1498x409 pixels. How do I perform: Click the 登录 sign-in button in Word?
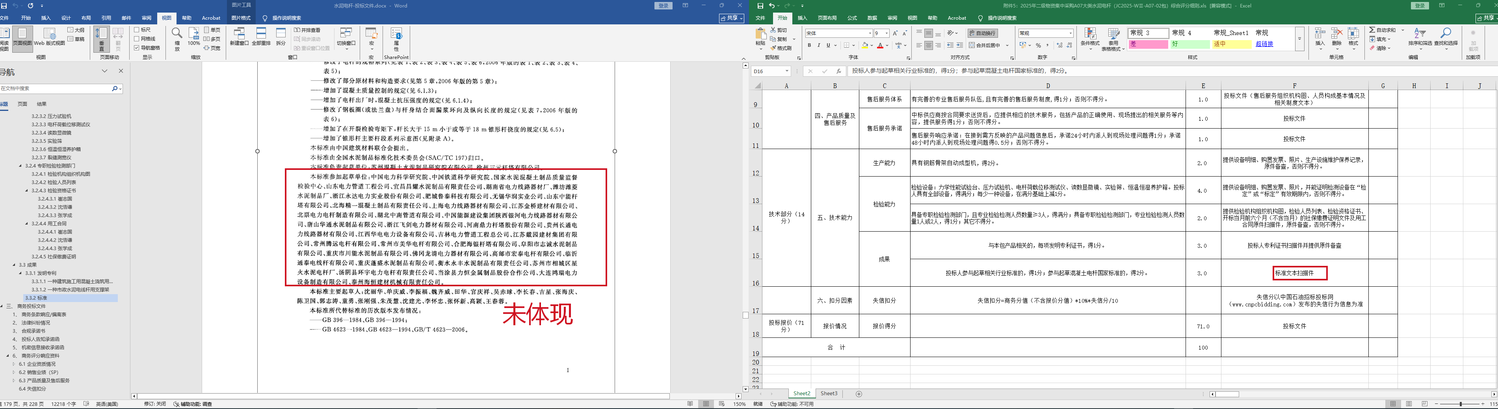tap(664, 6)
